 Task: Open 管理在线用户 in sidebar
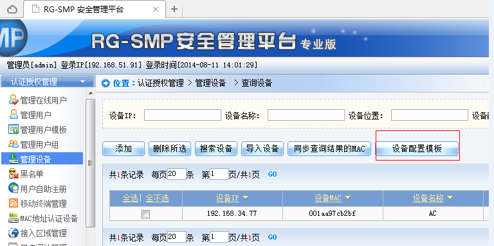(44, 100)
